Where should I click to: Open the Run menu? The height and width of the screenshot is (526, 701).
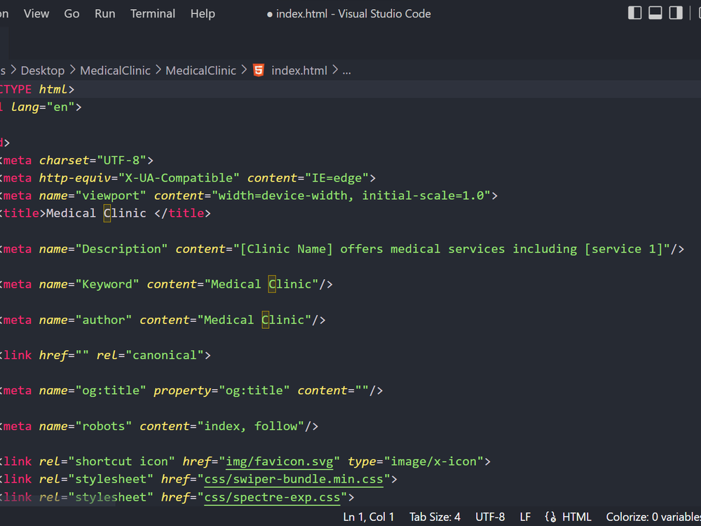[x=105, y=13]
